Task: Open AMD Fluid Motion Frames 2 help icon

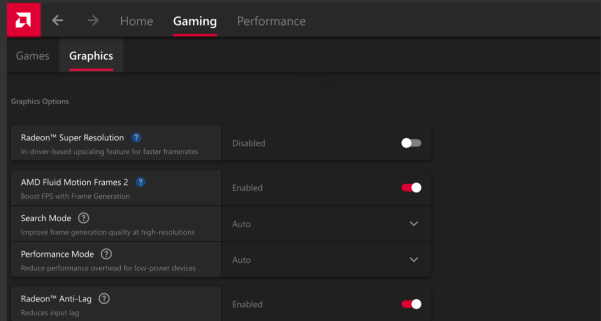Action: pos(140,182)
